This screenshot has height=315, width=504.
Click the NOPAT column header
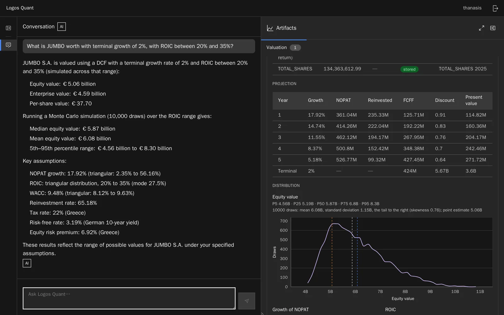click(343, 100)
